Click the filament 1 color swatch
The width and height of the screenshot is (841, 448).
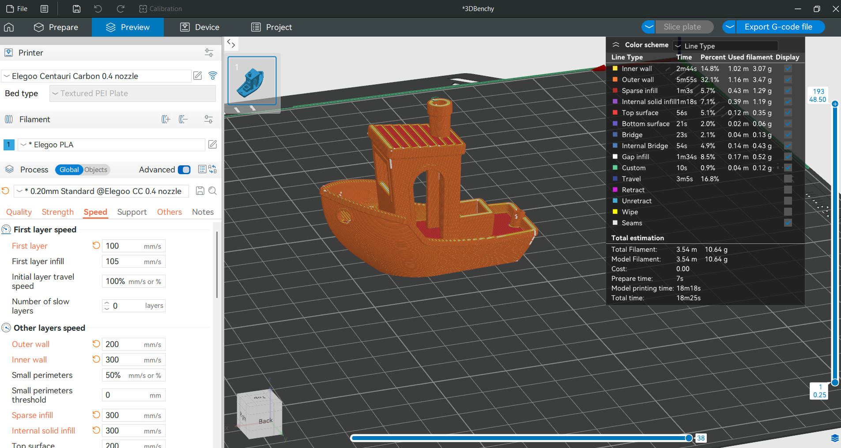pos(9,145)
